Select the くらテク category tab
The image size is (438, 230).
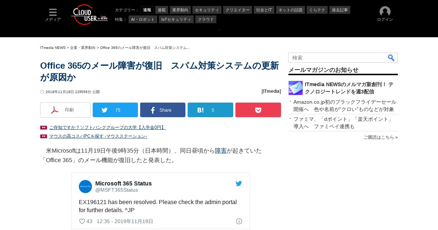[317, 10]
